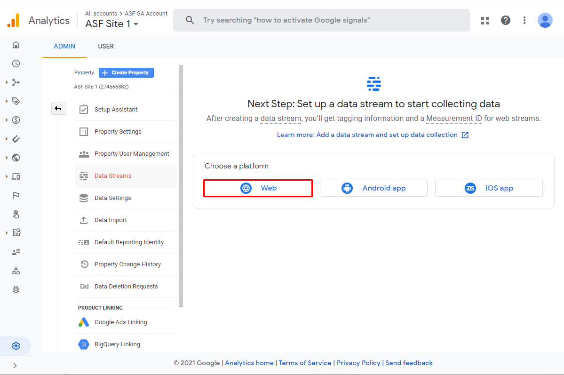Open the Acquisition branching-arrows icon in the sidebar

point(16,82)
